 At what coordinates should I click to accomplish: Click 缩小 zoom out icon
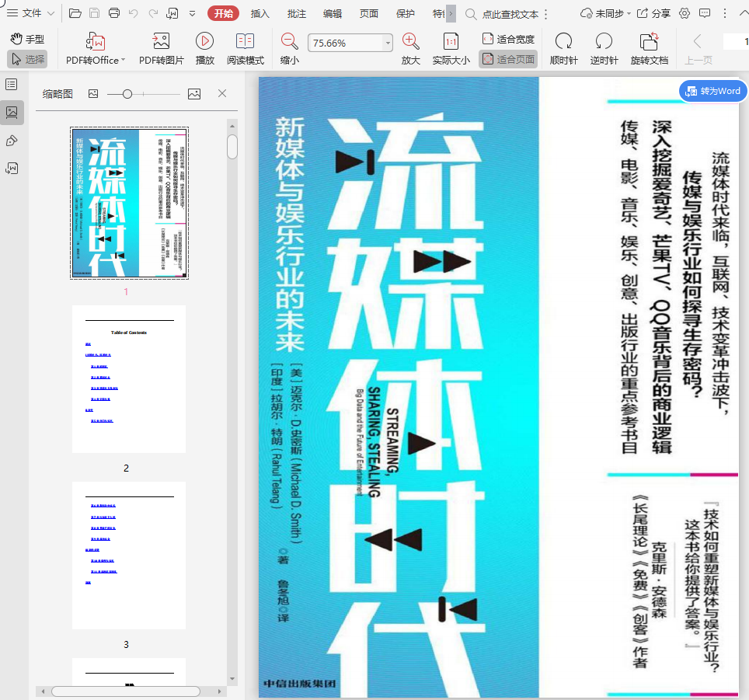click(x=290, y=49)
